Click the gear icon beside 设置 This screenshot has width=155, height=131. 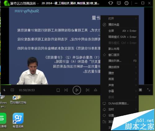pos(104,115)
